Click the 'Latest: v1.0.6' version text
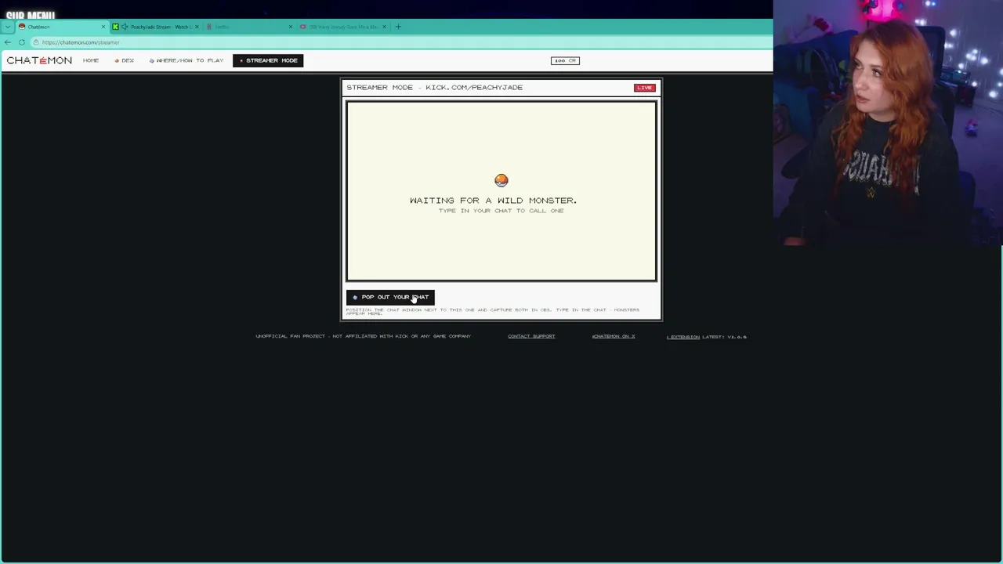 click(x=725, y=337)
